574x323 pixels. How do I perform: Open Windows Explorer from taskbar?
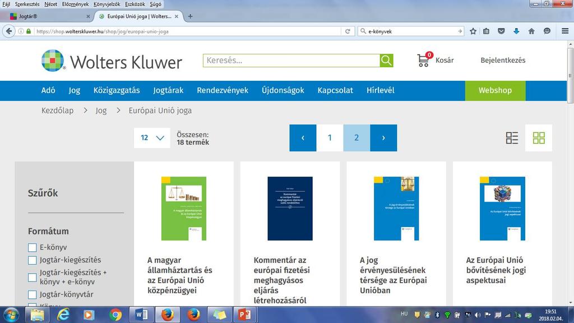[x=38, y=315]
